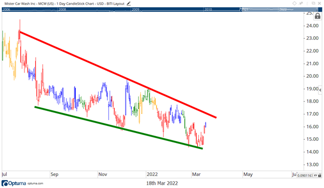Click the Mar label on date axis
Image resolution: width=324 pixels, height=188 pixels.
pyautogui.click(x=196, y=174)
